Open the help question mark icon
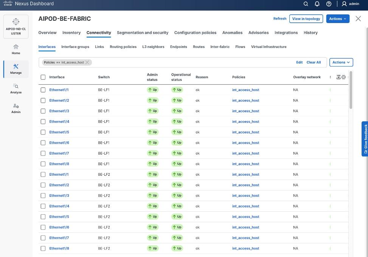 (x=329, y=4)
